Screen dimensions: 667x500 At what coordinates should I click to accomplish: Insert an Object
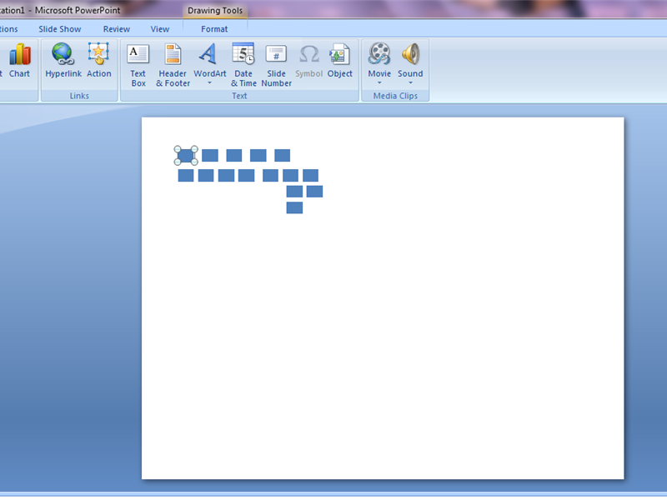click(x=340, y=58)
